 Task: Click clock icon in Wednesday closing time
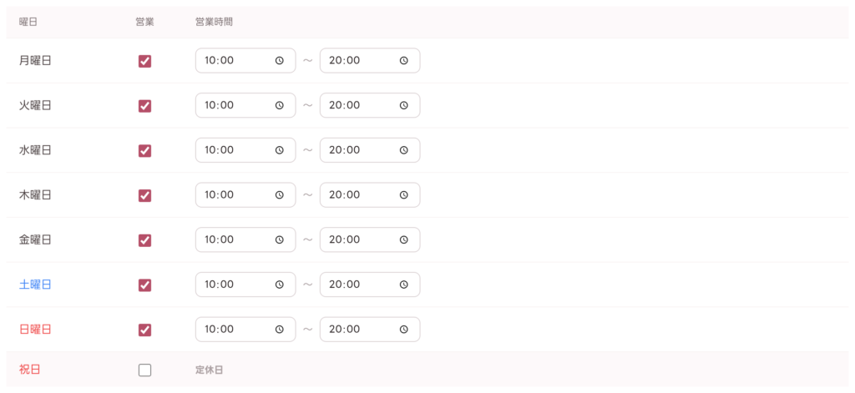pyautogui.click(x=403, y=150)
